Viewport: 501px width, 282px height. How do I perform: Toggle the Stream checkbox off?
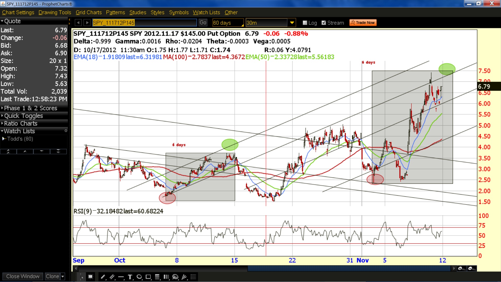pos(324,23)
